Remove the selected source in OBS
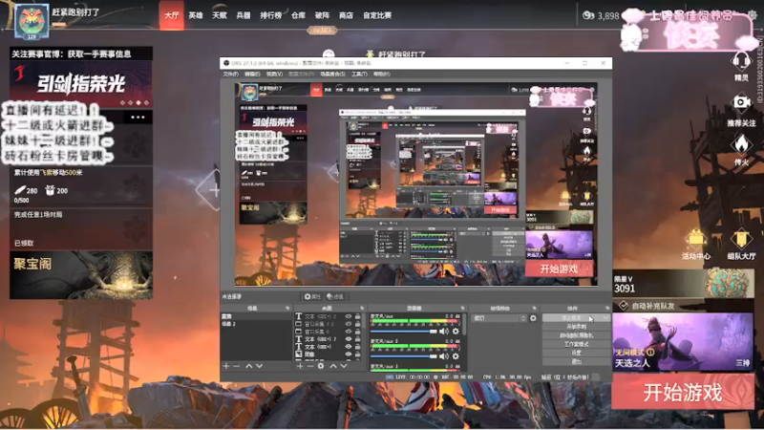This screenshot has width=764, height=430. (309, 366)
